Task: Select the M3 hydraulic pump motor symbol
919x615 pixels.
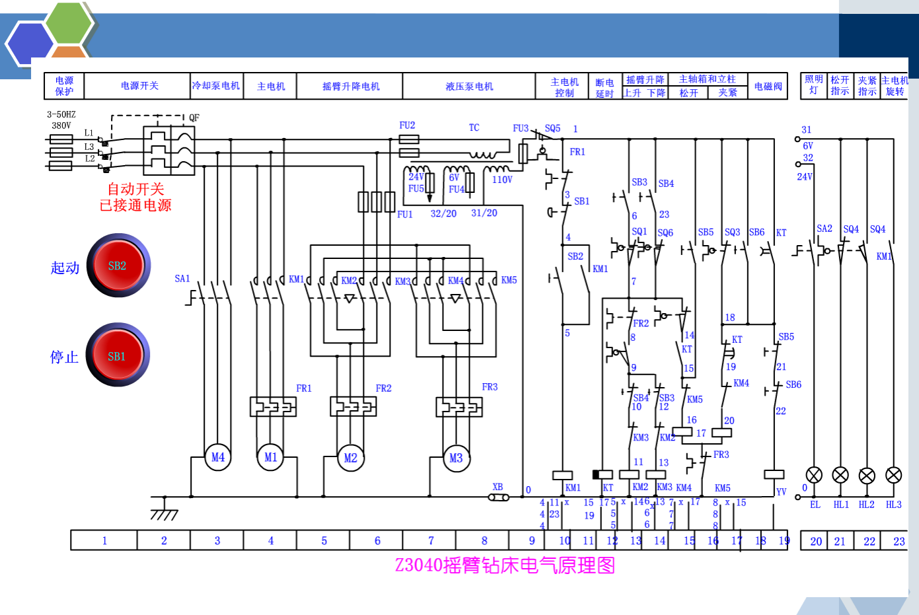Action: 457,457
